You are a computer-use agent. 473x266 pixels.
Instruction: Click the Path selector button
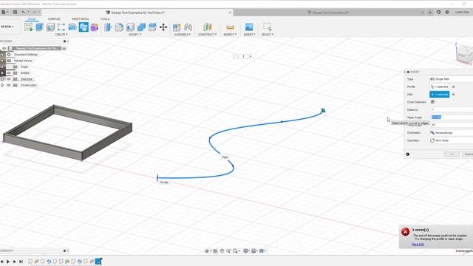pyautogui.click(x=439, y=95)
